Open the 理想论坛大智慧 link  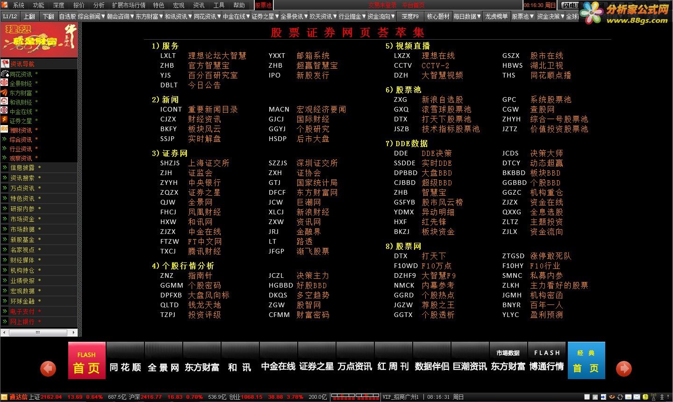tap(217, 56)
